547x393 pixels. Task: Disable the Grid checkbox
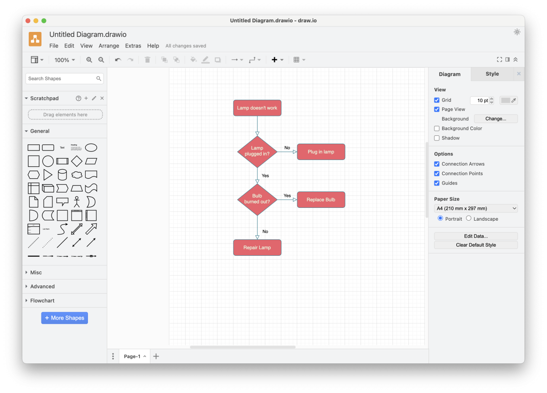pyautogui.click(x=437, y=100)
